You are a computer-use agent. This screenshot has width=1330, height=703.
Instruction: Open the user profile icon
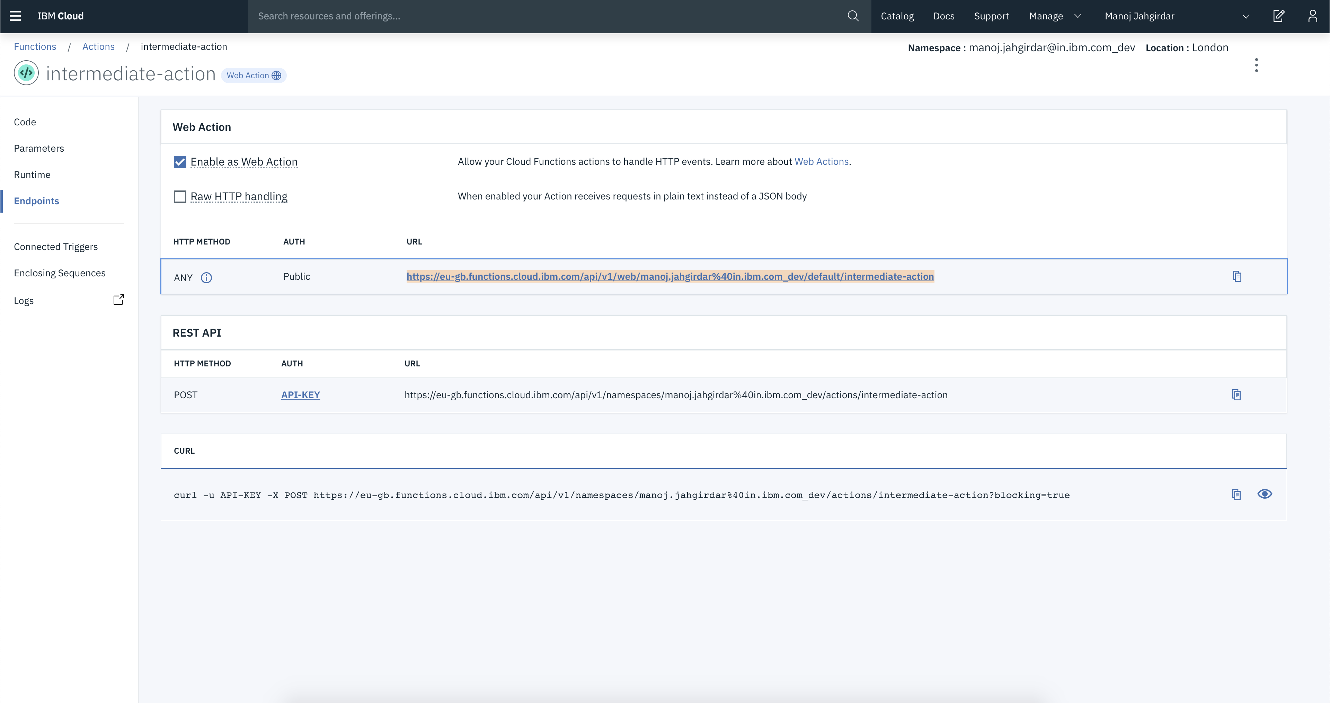point(1312,16)
